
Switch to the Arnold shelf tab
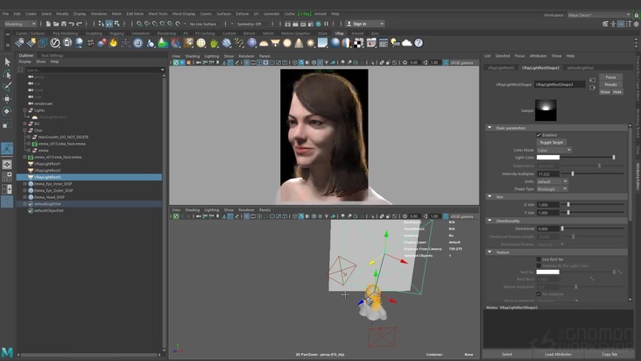point(357,33)
